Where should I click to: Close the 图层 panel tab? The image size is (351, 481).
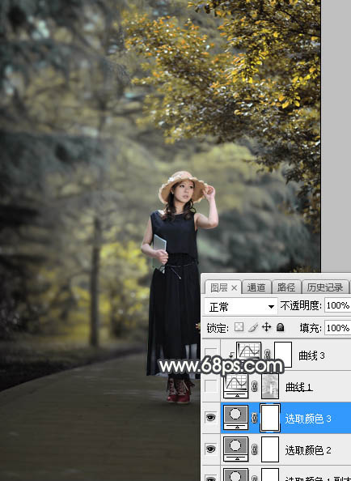coord(234,288)
